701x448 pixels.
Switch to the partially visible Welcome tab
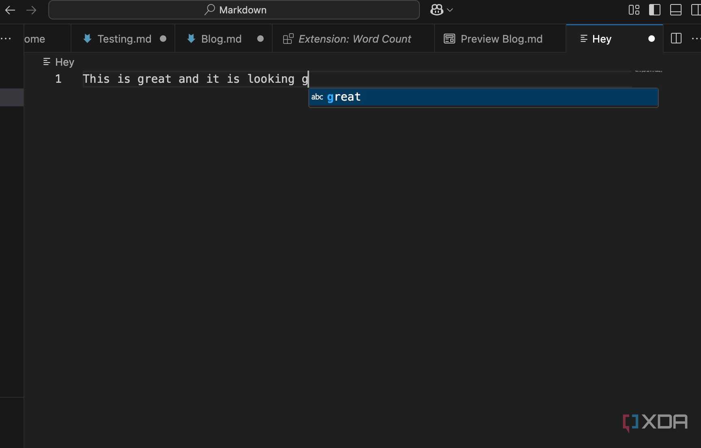pos(47,39)
